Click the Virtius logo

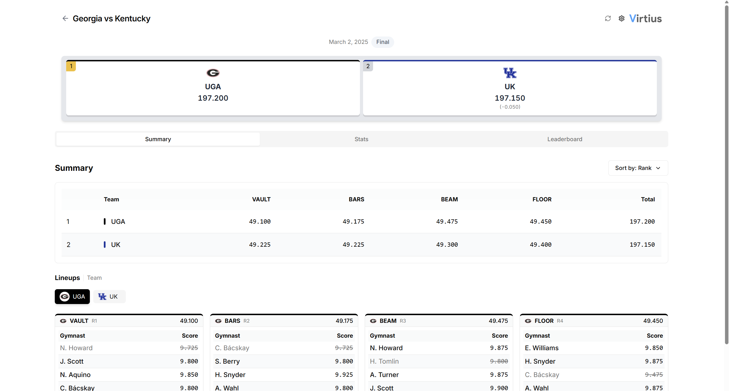point(645,18)
